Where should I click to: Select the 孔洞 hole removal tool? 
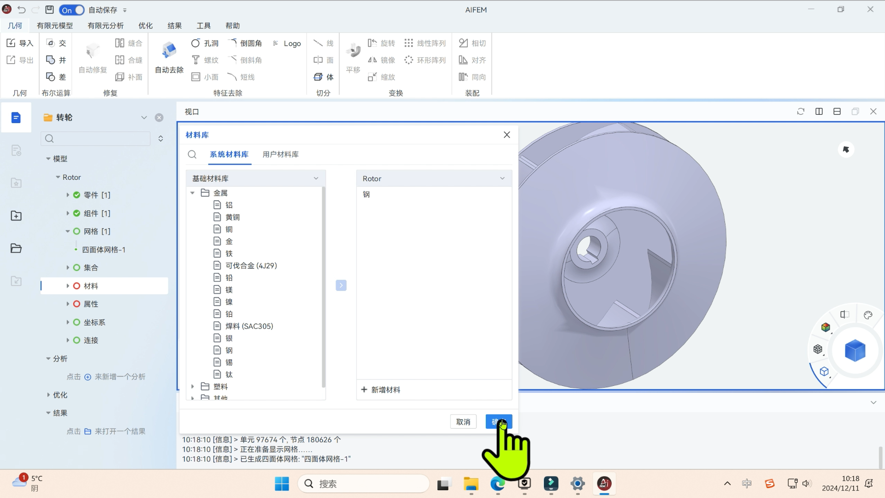pyautogui.click(x=195, y=43)
